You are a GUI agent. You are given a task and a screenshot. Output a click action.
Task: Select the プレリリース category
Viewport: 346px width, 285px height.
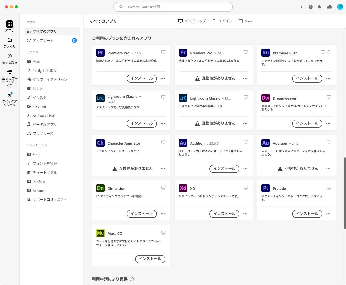click(52, 133)
